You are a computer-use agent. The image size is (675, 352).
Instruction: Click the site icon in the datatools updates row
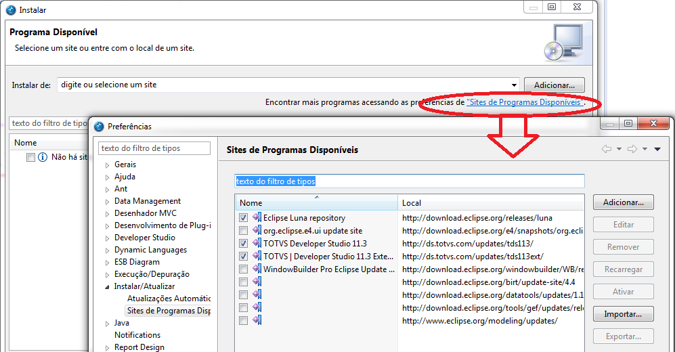[x=257, y=294]
